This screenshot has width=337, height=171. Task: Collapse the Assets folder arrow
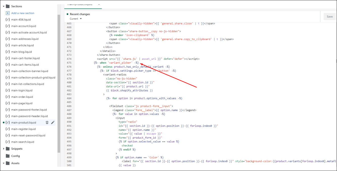pos(4,163)
